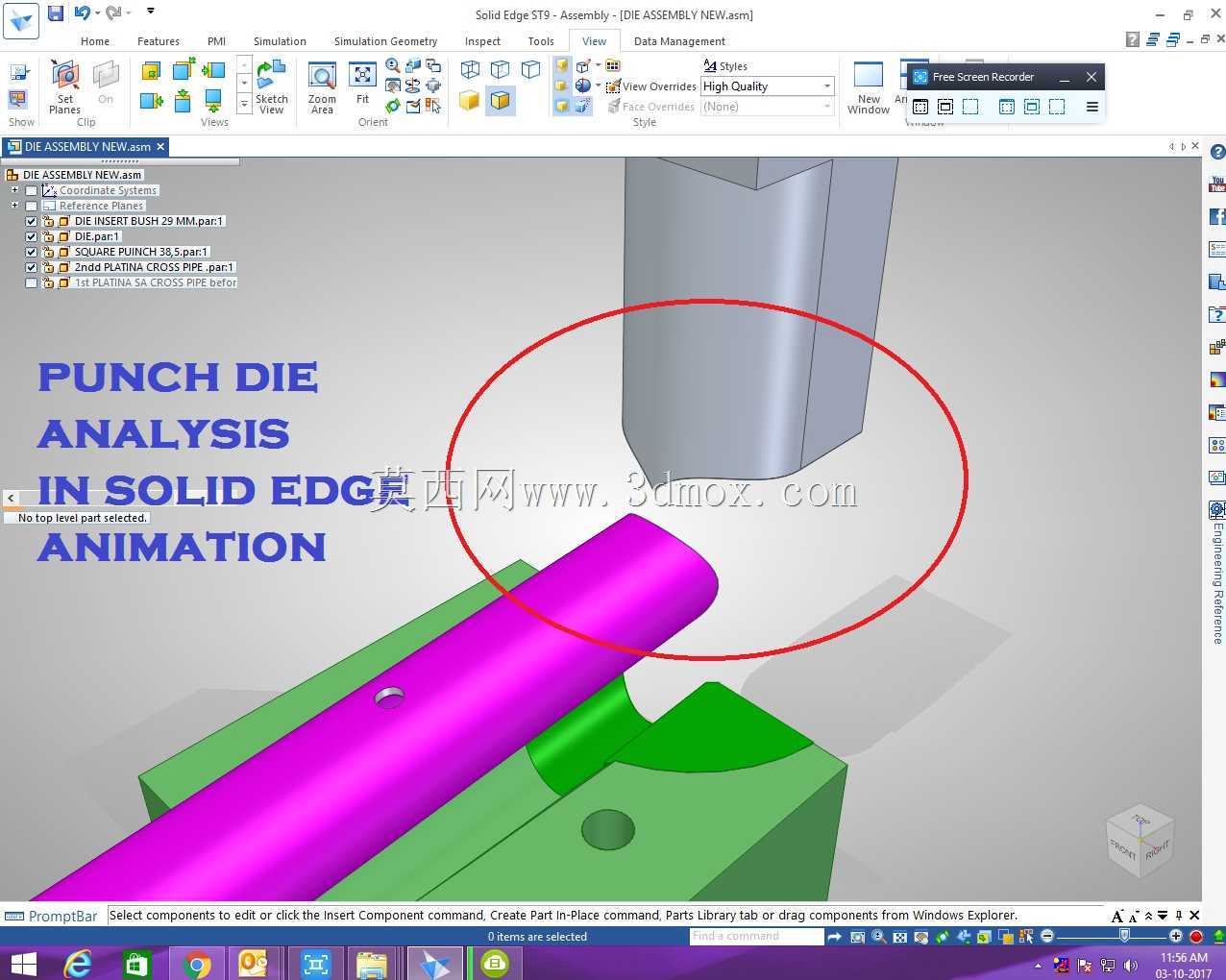This screenshot has width=1226, height=980.
Task: Open the YouTube sidebar icon
Action: pos(1217,184)
